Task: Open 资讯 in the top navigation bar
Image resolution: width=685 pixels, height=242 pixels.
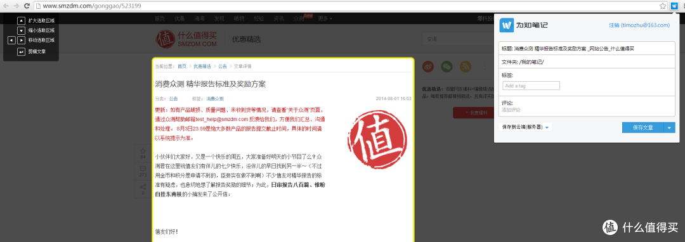Action: coord(278,19)
